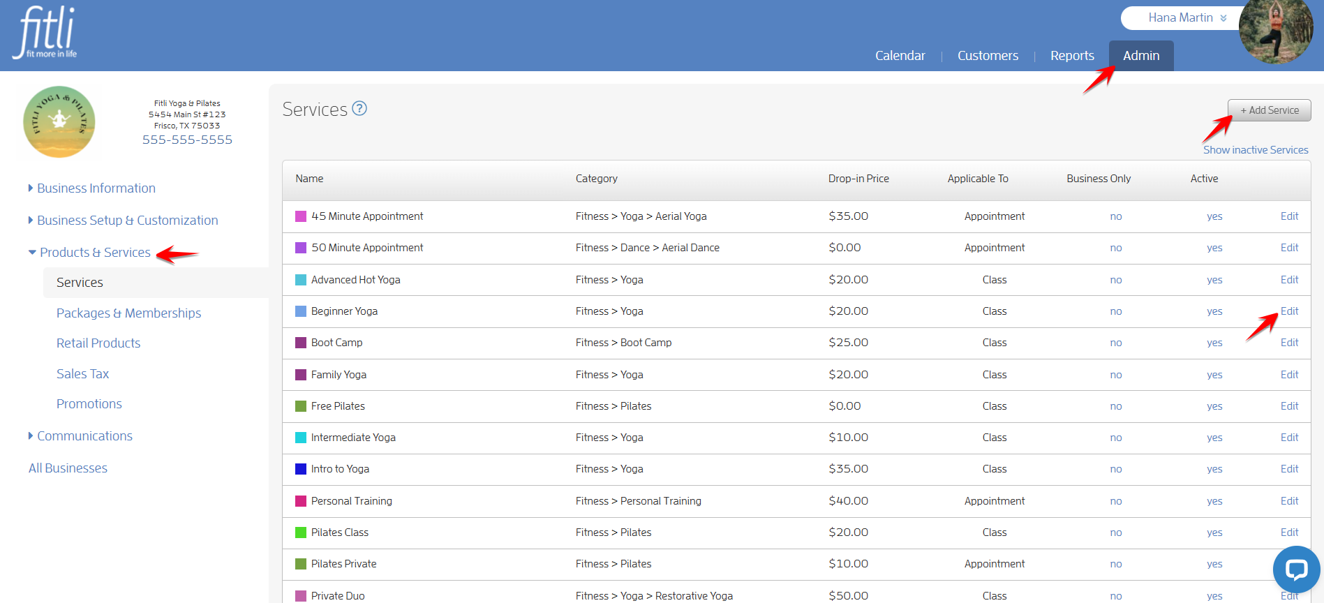
Task: Toggle Active 'yes' for Intermediate Yoga
Action: (1214, 438)
